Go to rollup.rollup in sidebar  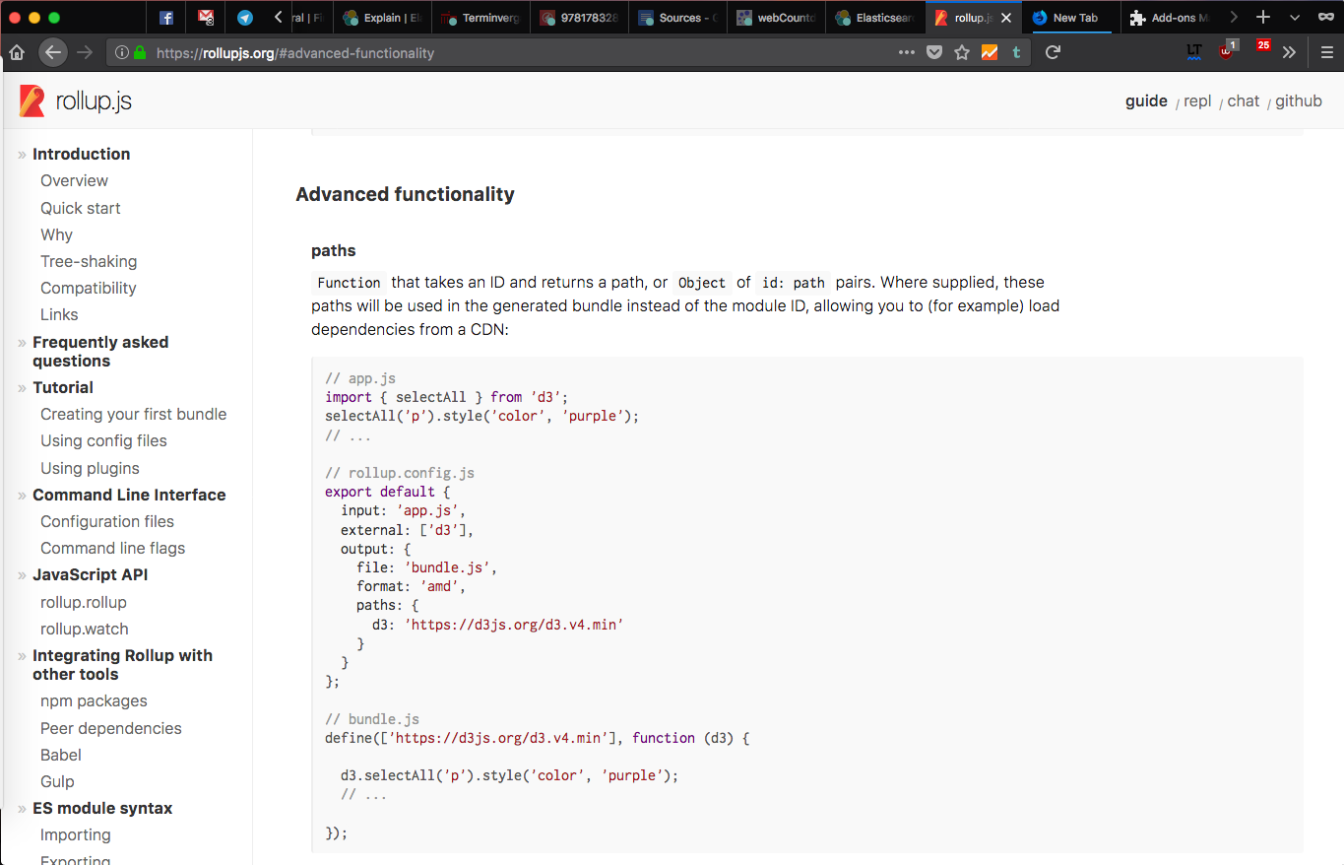84,602
